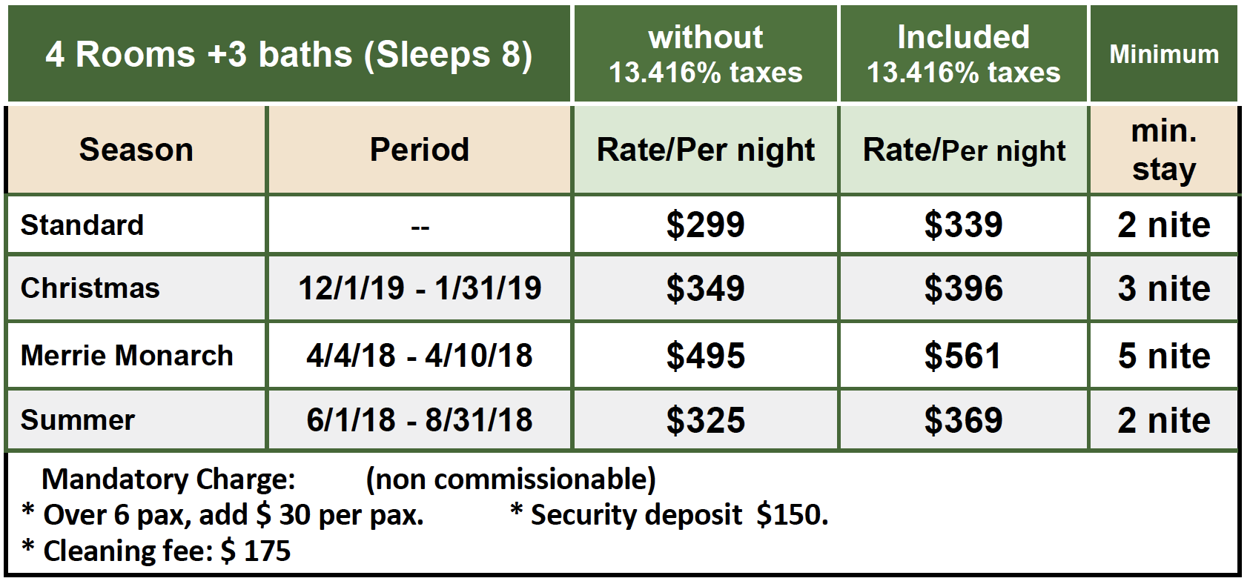Select the $396 Christmas rate with taxes

(963, 288)
